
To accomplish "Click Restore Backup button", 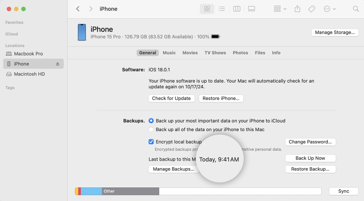I will (x=310, y=169).
